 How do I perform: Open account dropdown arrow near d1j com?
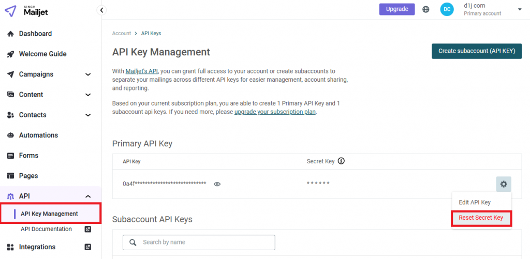[x=520, y=9]
